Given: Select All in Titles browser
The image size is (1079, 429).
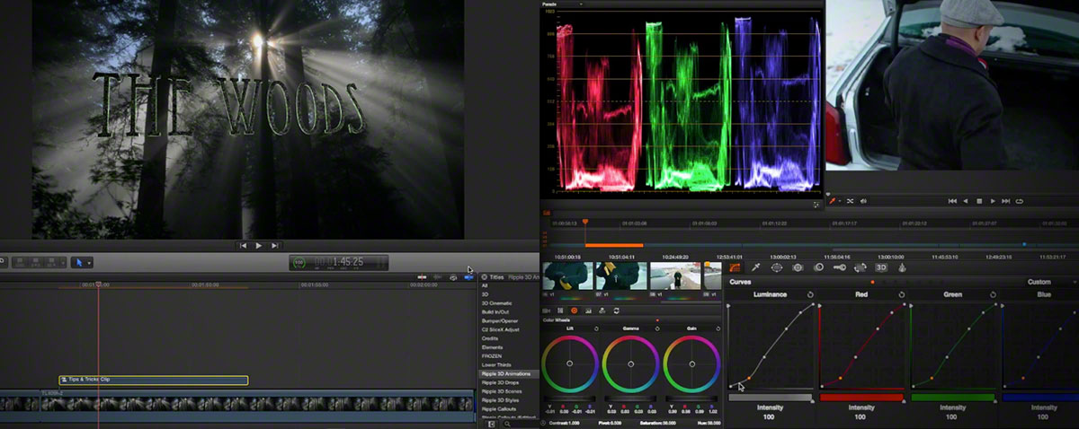Looking at the screenshot, I should (486, 285).
